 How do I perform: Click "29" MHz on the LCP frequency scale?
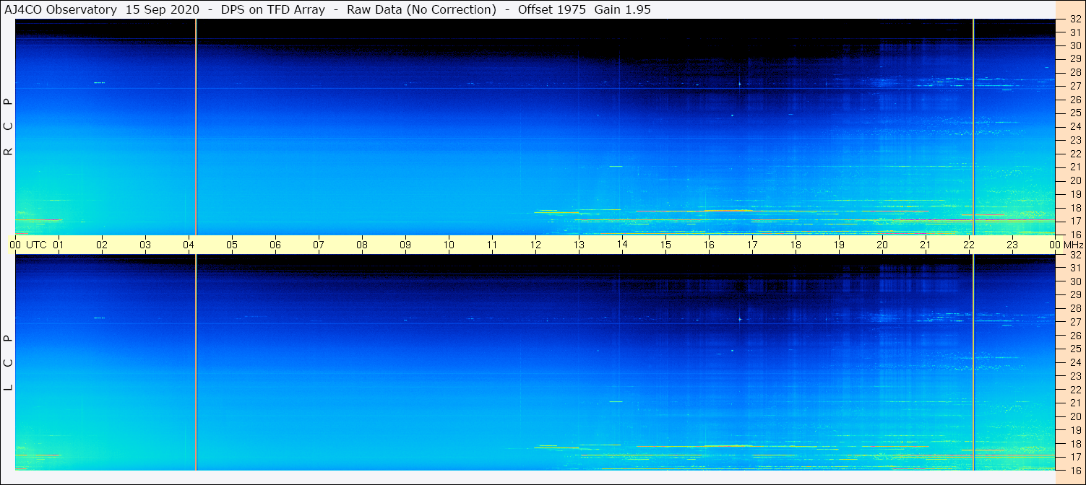tap(1075, 294)
